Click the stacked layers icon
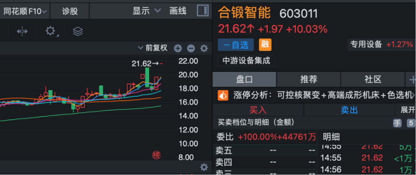The height and width of the screenshot is (175, 416). click(78, 31)
